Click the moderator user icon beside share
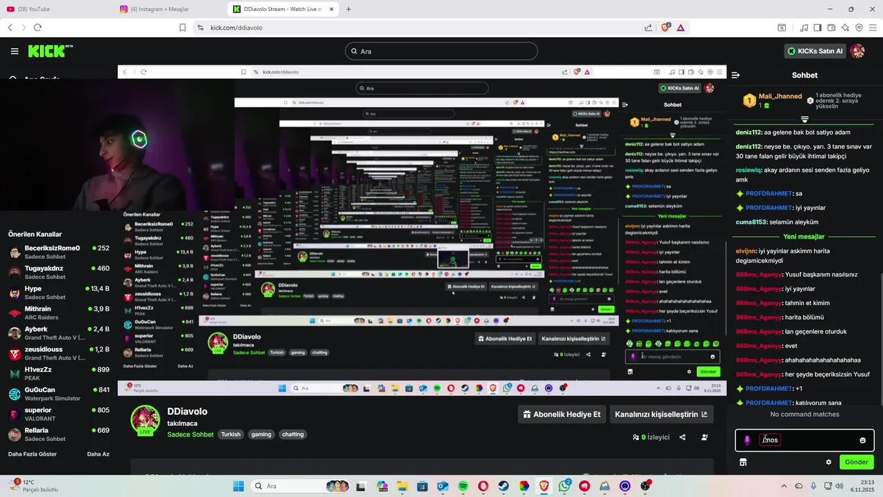Viewport: 883px width, 497px height. [x=704, y=437]
